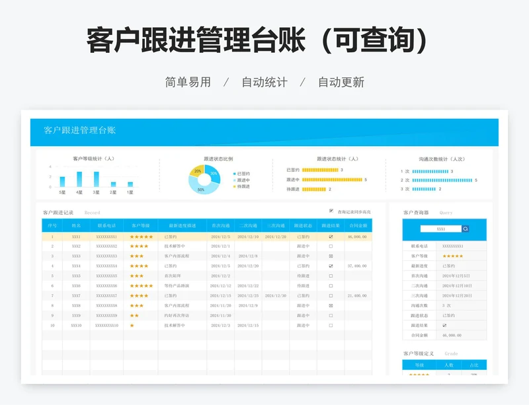Screen dimensions: 529x405
Task: Click the 4星 bar in grade chart
Action: pyautogui.click(x=79, y=180)
